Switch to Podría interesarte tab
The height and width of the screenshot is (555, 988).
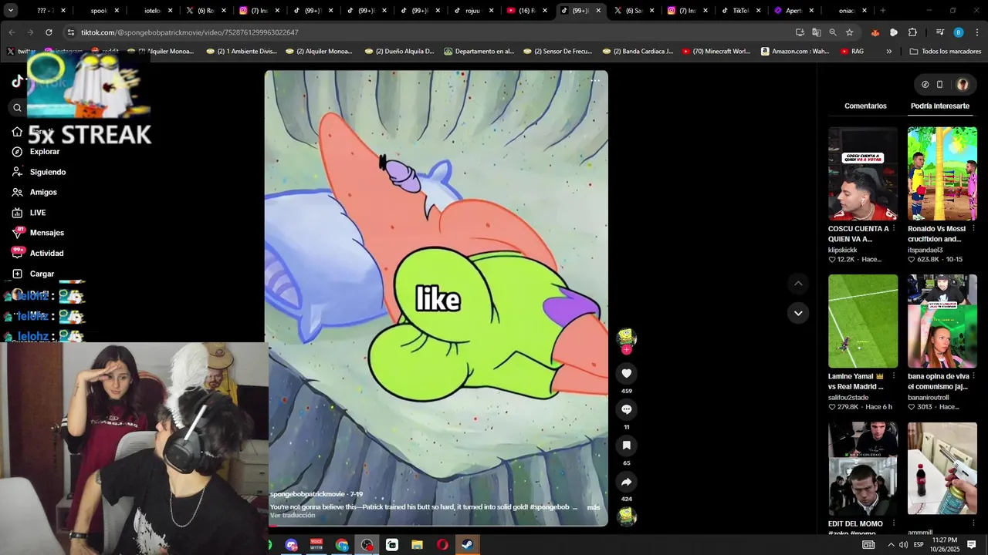(x=940, y=106)
